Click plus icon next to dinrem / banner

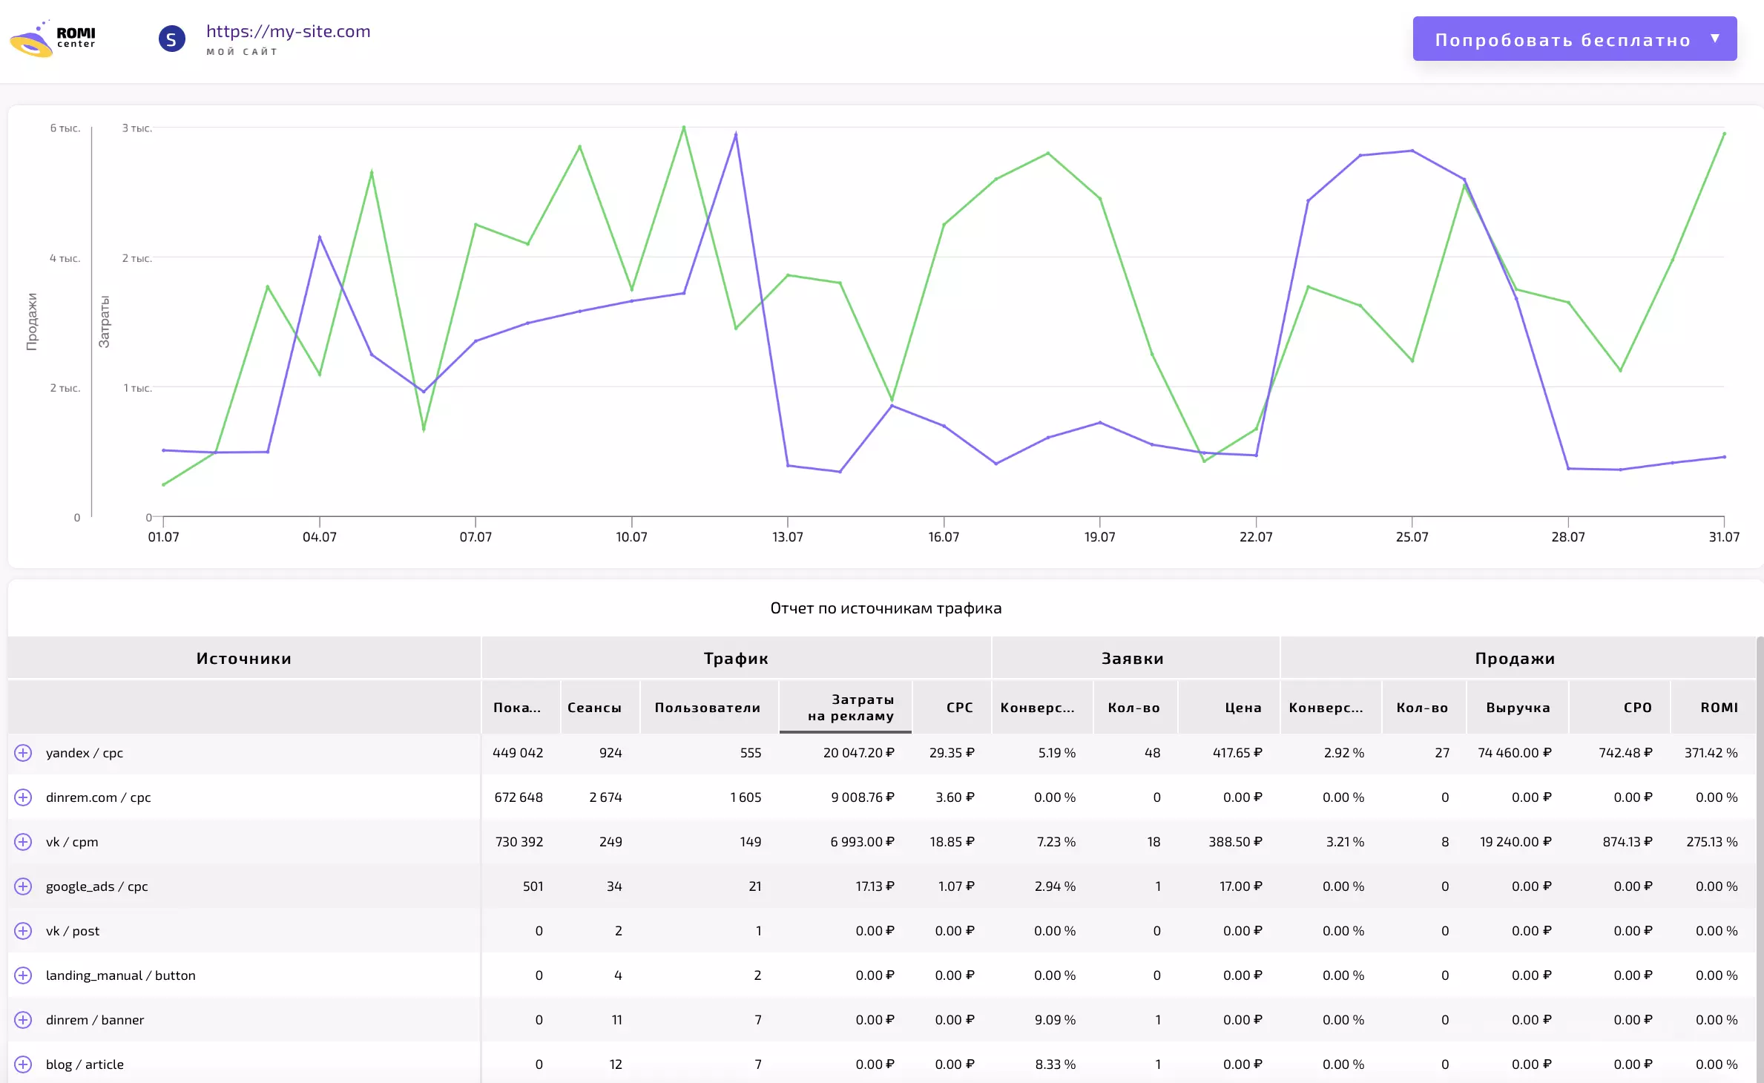(x=23, y=1020)
